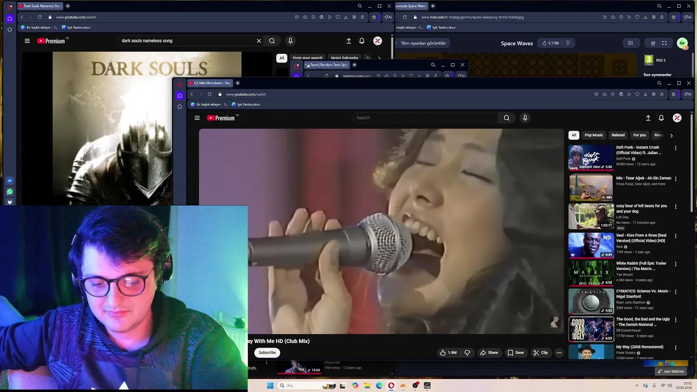697x392 pixels.
Task: Open Işık Yanksı.docx bookmark in front window
Action: click(x=246, y=105)
